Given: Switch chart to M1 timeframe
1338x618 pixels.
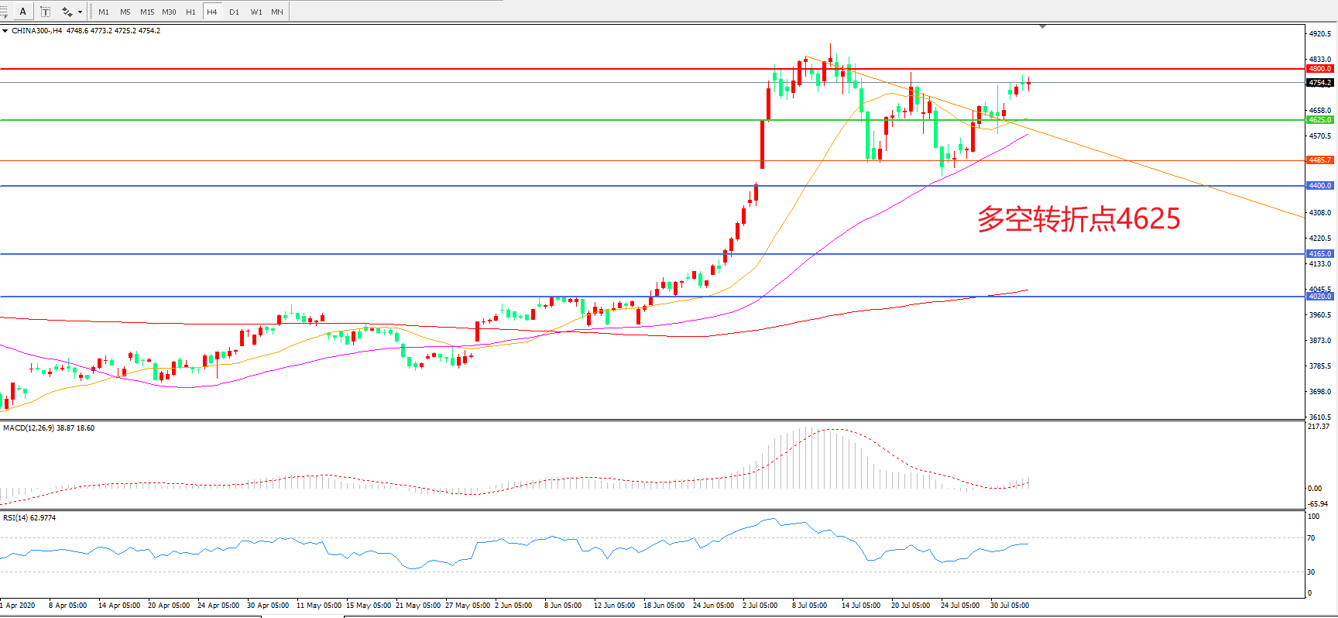Looking at the screenshot, I should point(104,12).
